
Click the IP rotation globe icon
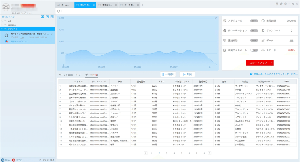click(x=225, y=31)
